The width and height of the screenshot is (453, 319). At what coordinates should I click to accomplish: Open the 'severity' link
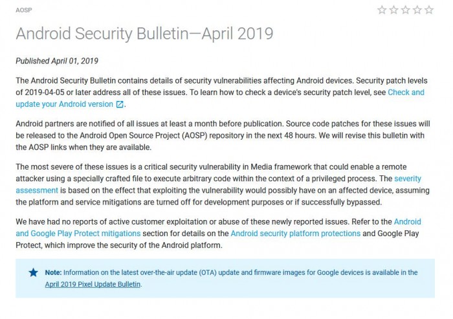(x=408, y=179)
